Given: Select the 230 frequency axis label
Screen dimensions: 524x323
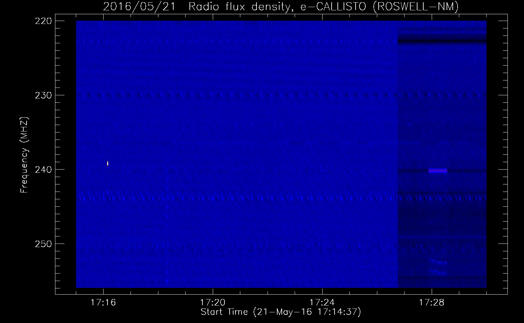Looking at the screenshot, I should click(43, 95).
